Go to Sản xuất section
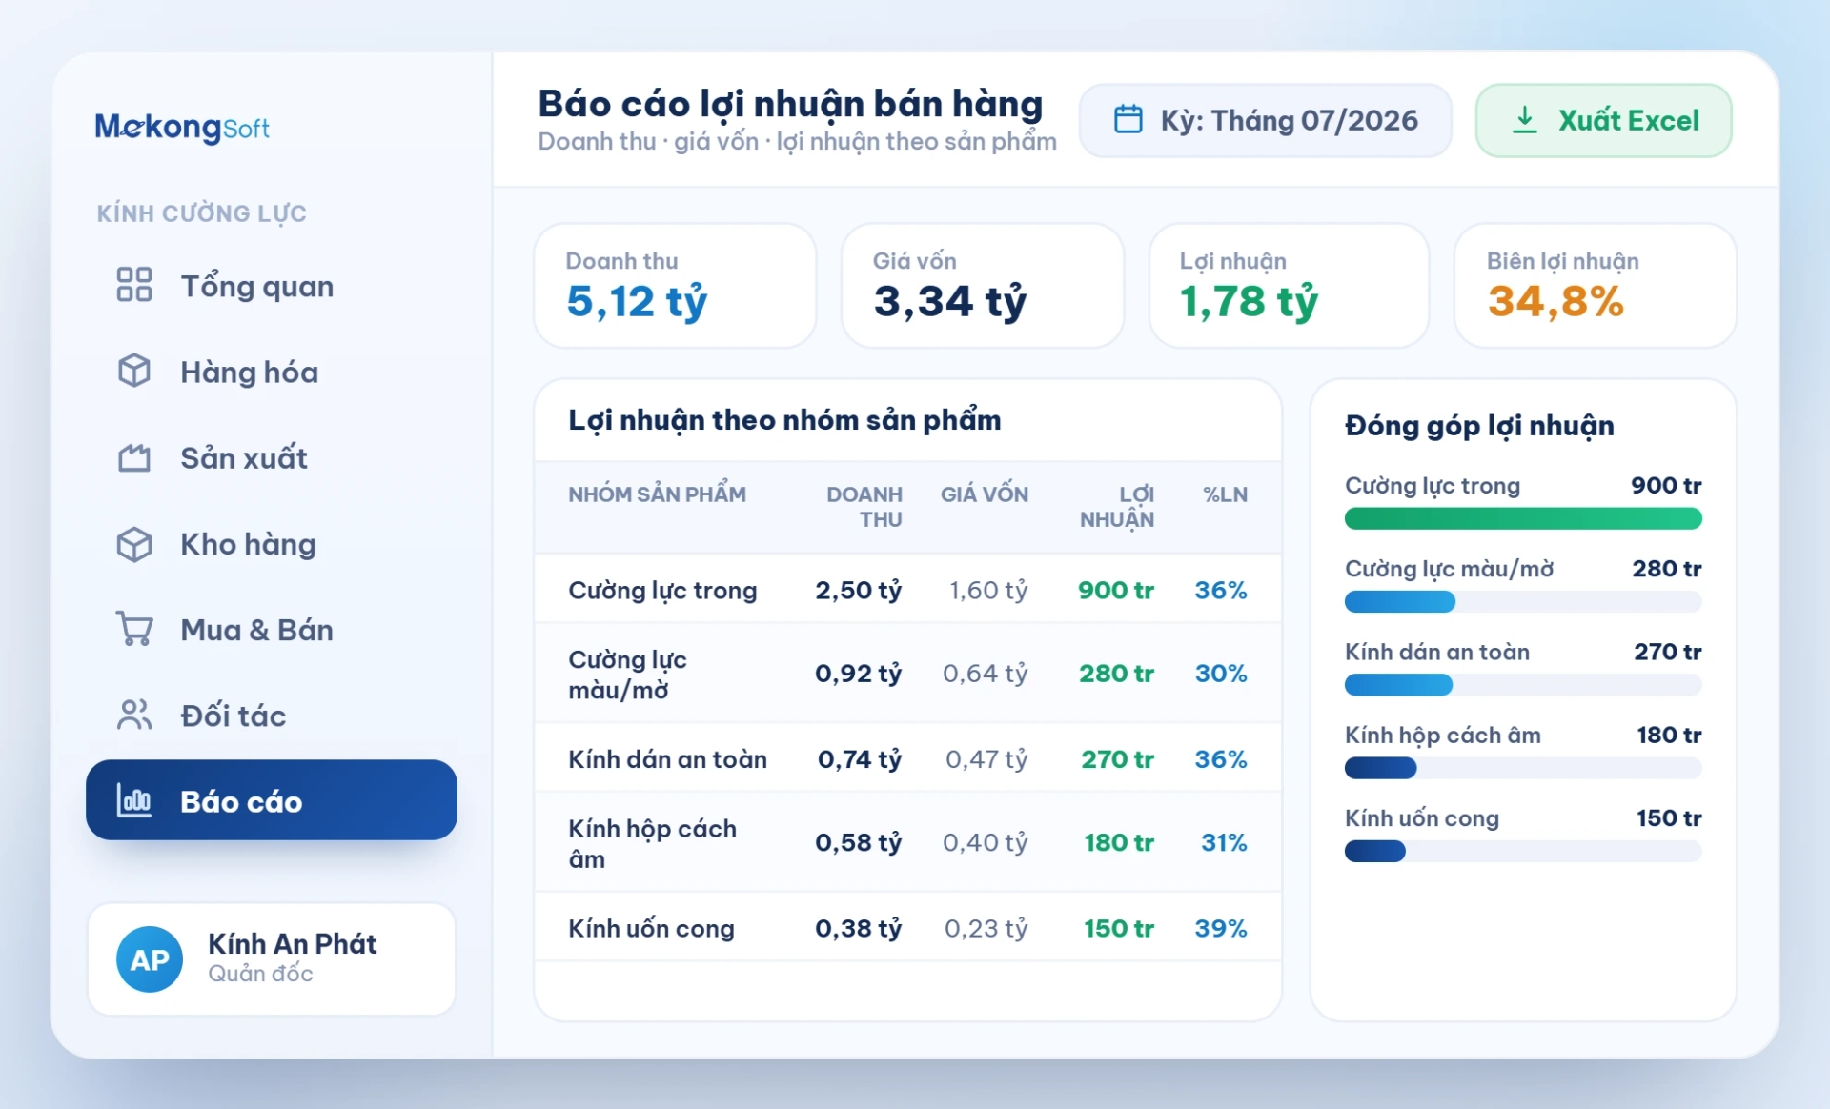This screenshot has width=1830, height=1109. point(272,457)
